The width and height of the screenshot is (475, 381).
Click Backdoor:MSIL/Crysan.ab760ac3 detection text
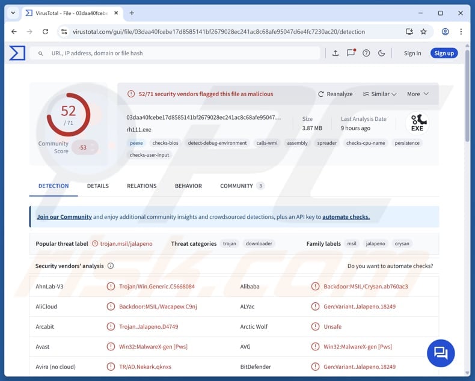coord(366,286)
